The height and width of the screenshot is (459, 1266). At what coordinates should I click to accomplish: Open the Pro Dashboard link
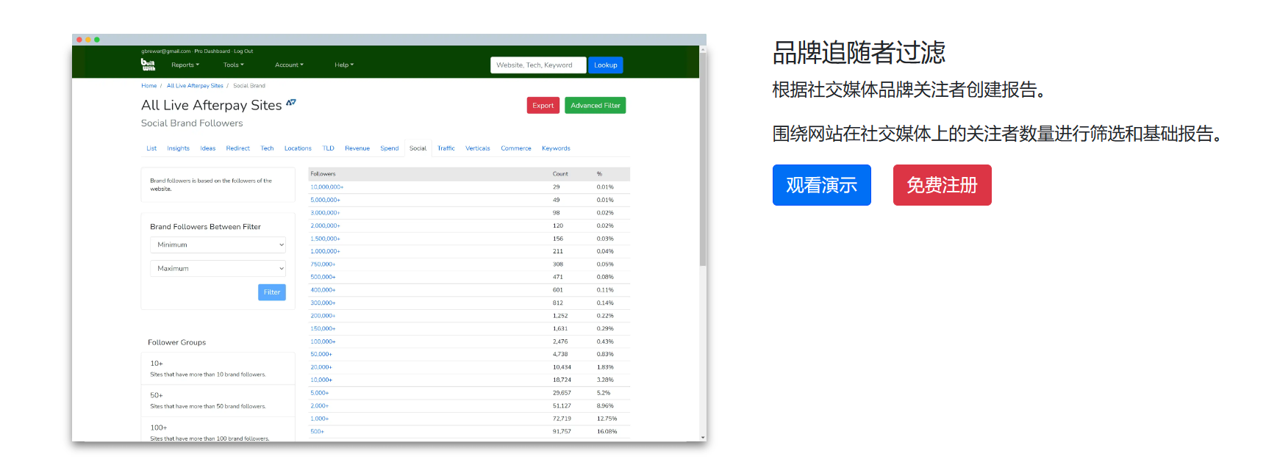(x=212, y=51)
